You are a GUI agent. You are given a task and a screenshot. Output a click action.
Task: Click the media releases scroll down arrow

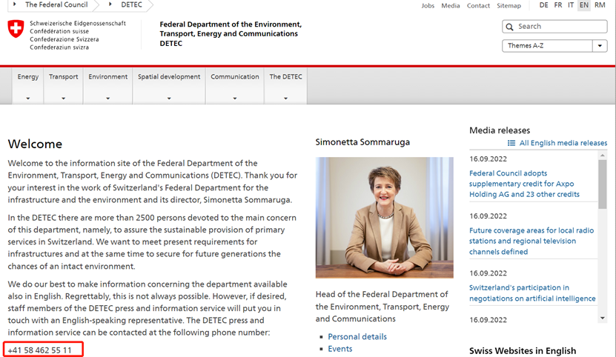602,318
